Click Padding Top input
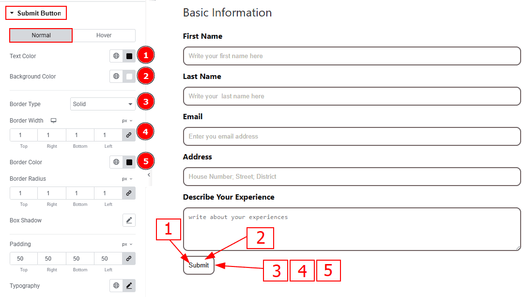This screenshot has height=297, width=525. click(x=23, y=259)
